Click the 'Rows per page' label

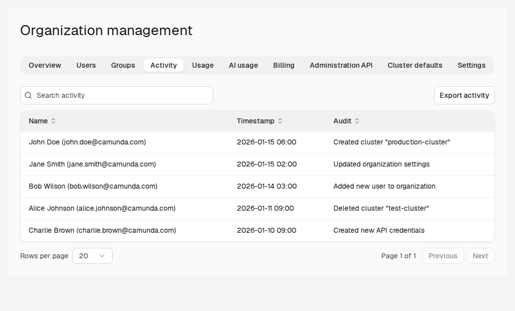tap(44, 256)
